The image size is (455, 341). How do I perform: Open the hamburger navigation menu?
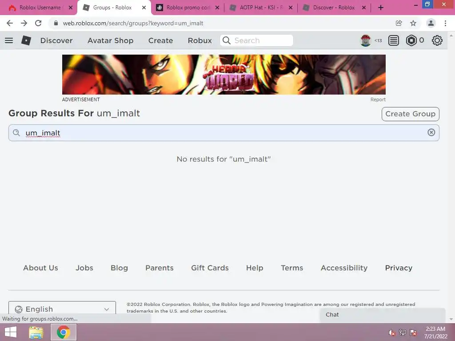pos(9,40)
